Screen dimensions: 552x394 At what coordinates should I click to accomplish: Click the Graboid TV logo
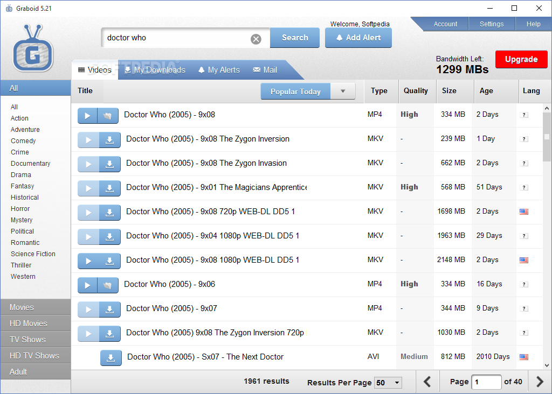click(x=33, y=48)
